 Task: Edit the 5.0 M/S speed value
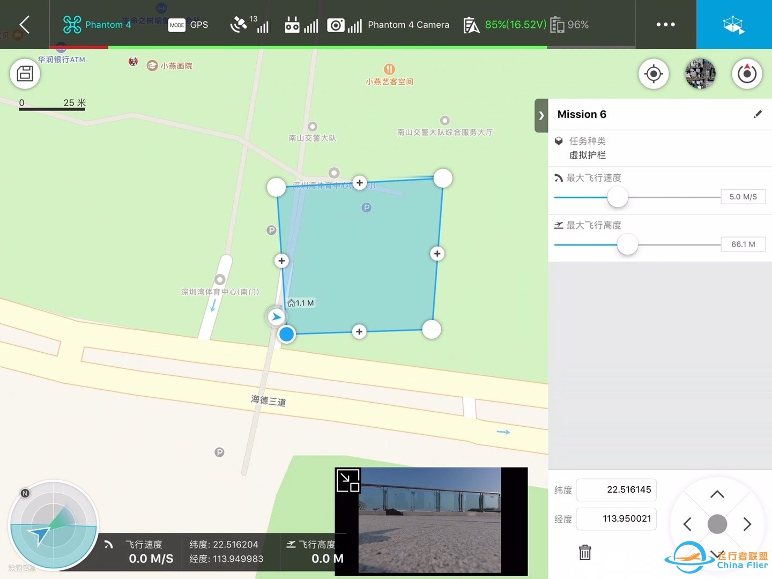pyautogui.click(x=743, y=197)
